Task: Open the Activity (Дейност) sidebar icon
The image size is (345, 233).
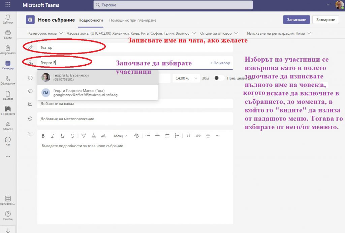Action: click(8, 19)
